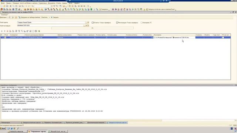Open the Файл menu
The image size is (237, 133).
[x=3, y=3]
